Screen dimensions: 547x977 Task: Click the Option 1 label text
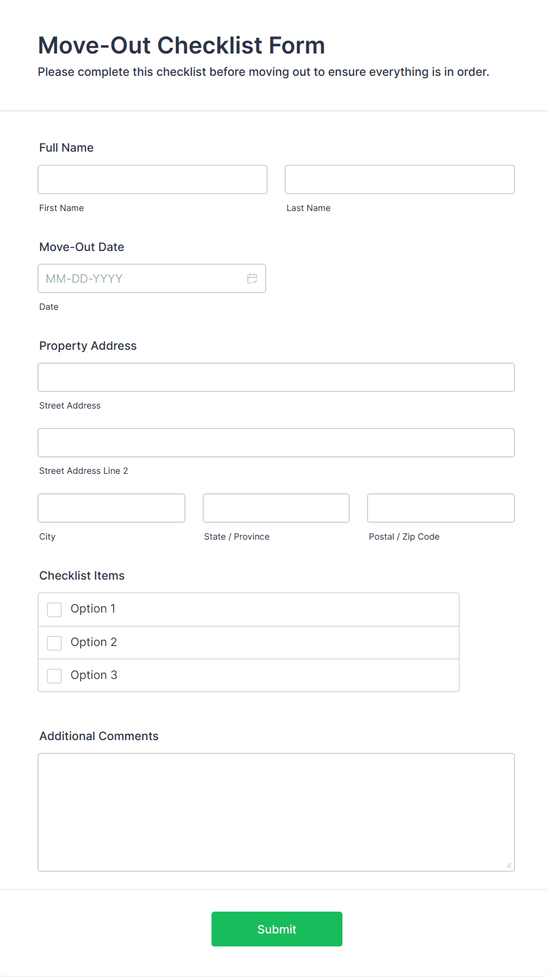(93, 608)
